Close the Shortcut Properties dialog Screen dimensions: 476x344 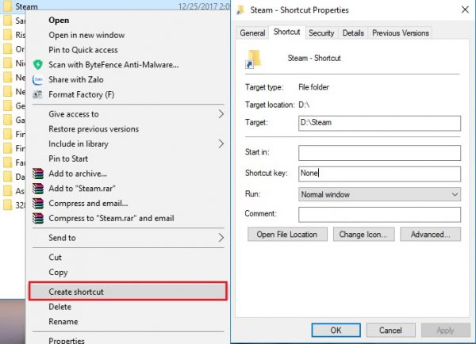(465, 10)
